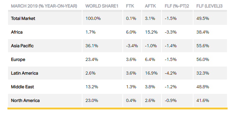Select the Latin America row label
Image resolution: width=235 pixels, height=115 pixels.
[24, 73]
